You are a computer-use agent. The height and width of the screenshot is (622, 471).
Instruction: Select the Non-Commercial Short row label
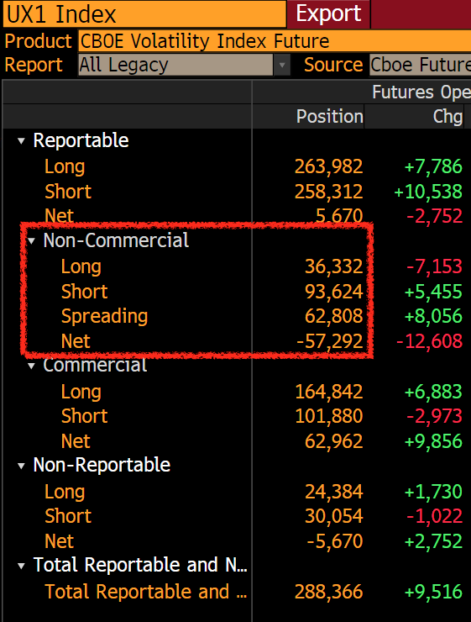pyautogui.click(x=84, y=292)
